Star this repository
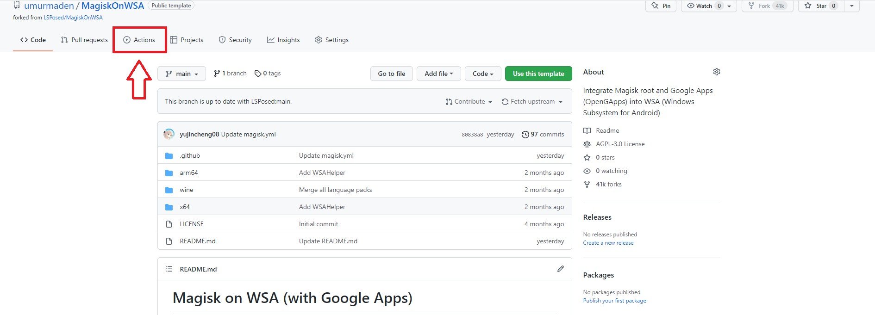875x315 pixels. (821, 6)
